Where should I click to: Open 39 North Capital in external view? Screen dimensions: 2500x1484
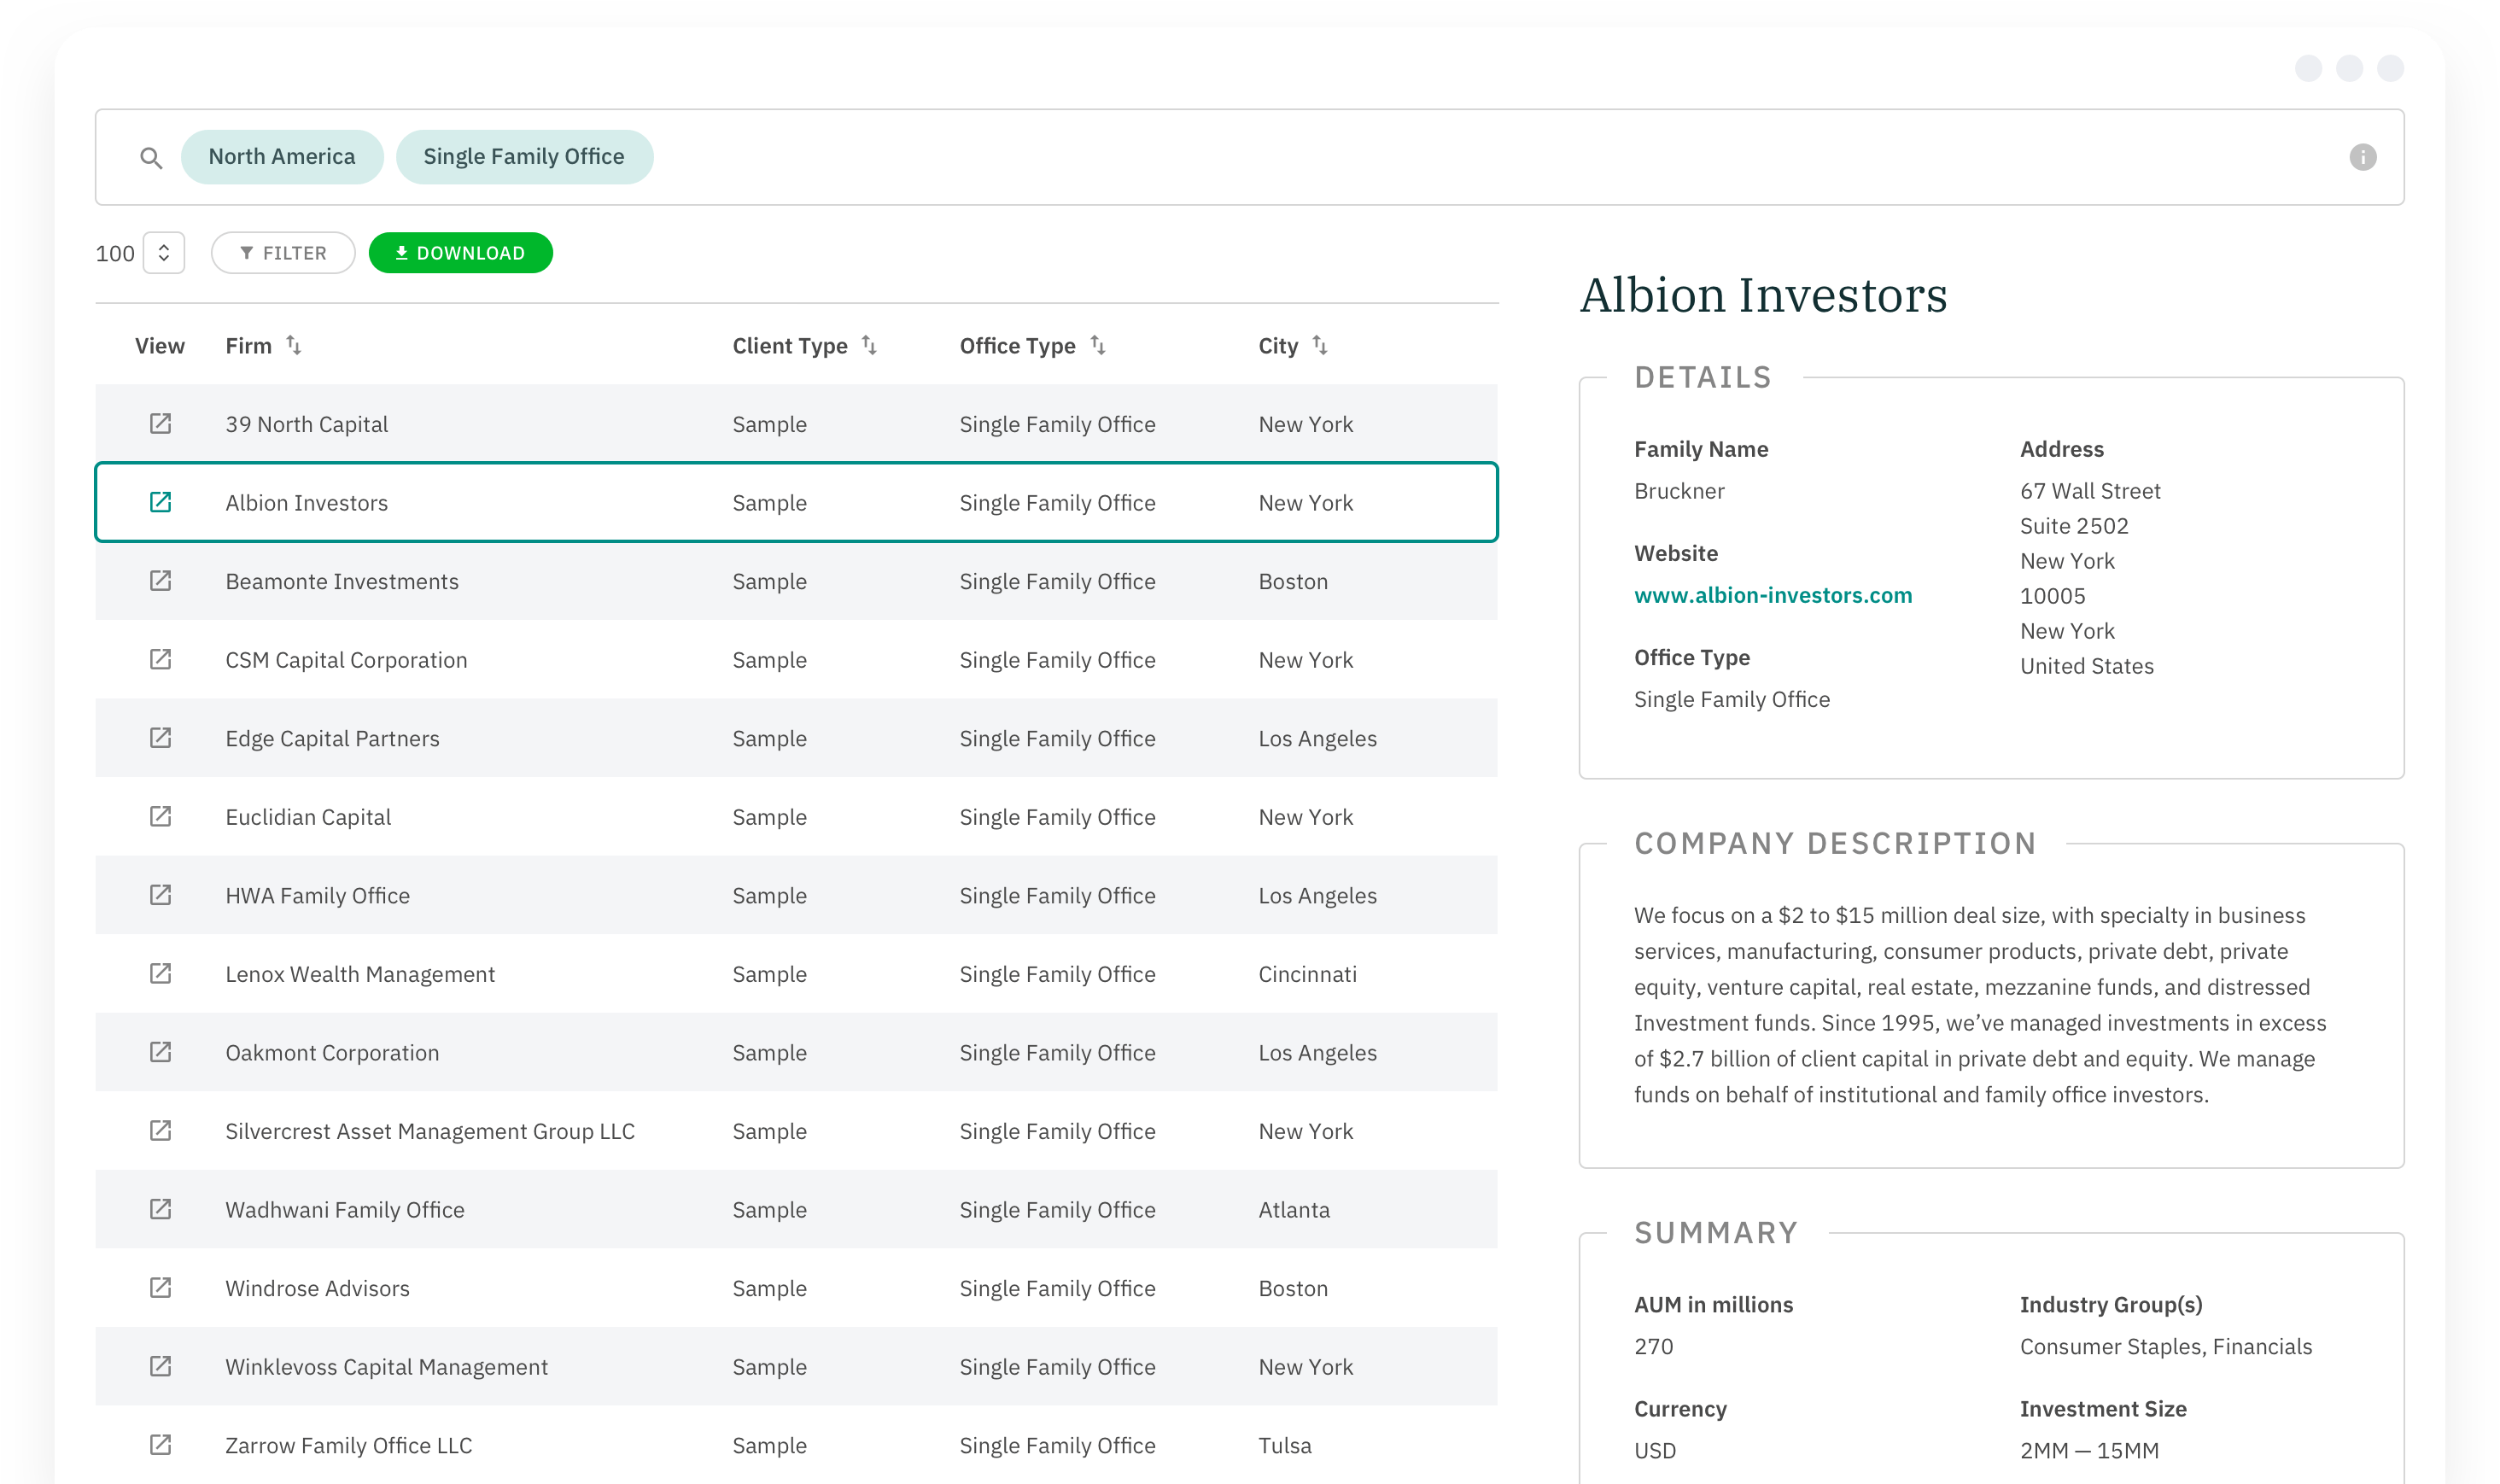tap(160, 423)
